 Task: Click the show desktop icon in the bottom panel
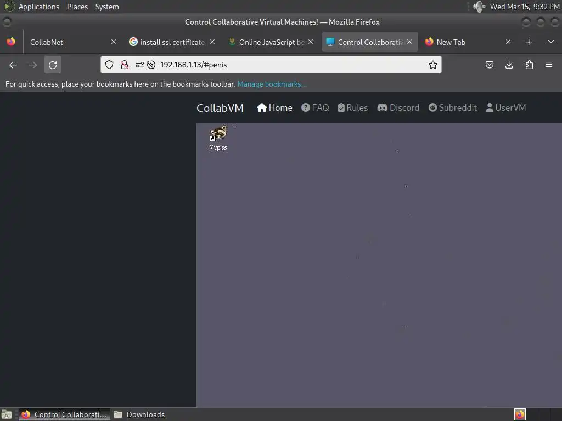[7, 414]
